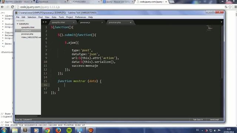Click the editor vertical scrollbar
This screenshot has height=133, width=237.
pos(222,52)
